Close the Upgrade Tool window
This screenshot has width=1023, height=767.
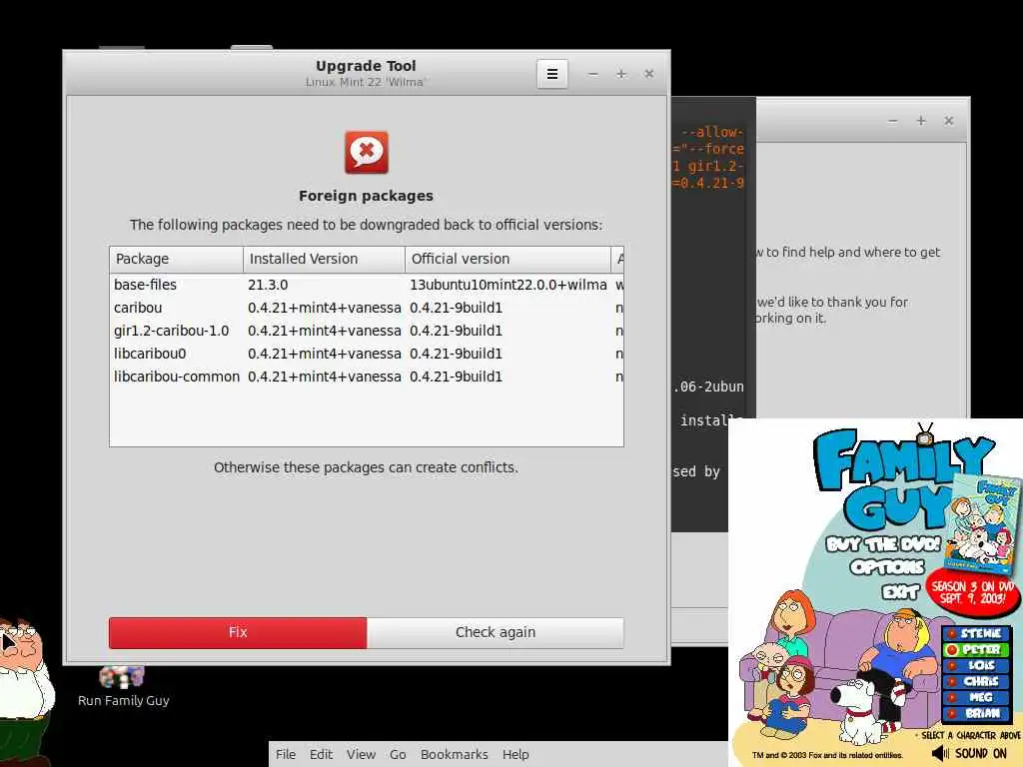[x=649, y=74]
